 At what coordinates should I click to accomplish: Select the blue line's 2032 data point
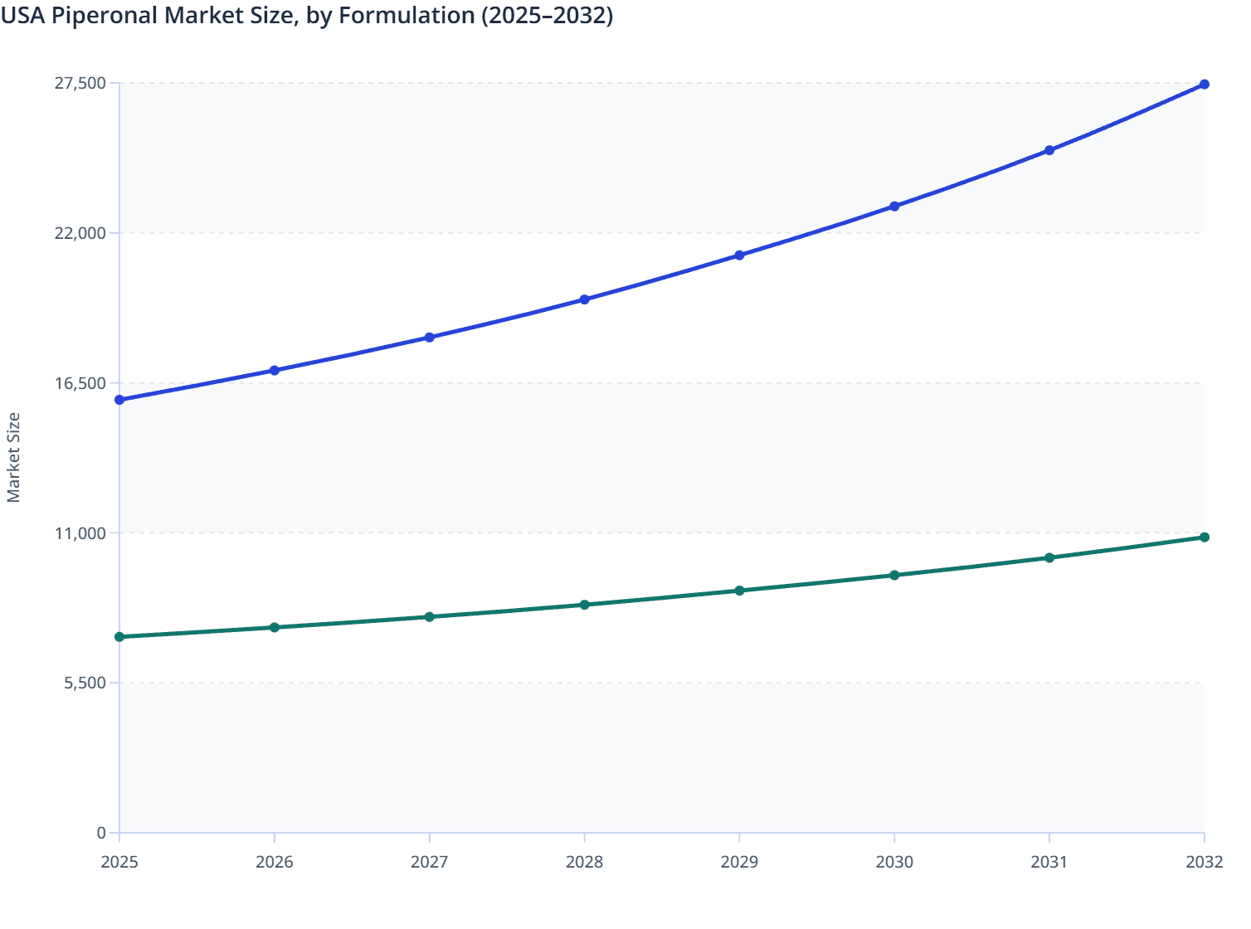1204,84
